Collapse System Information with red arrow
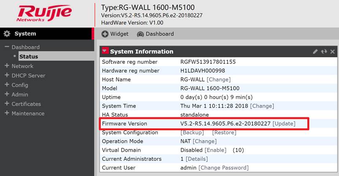This screenshot has height=176, width=339. [105, 51]
